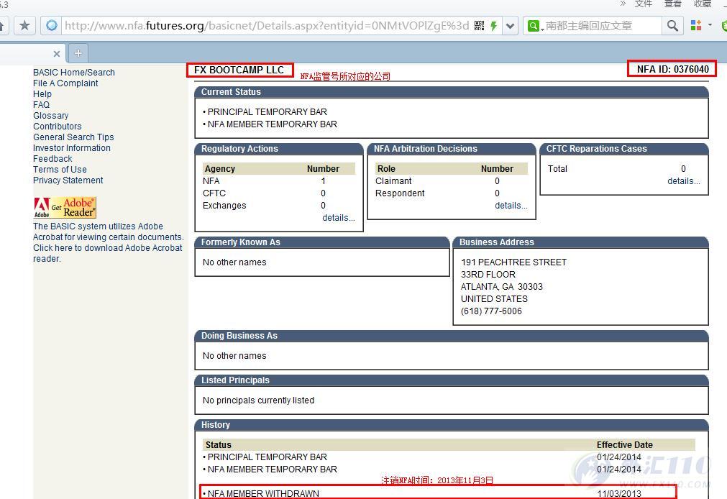
Task: Click NFA MEMBER WITHDRAWN history entry
Action: coord(263,494)
